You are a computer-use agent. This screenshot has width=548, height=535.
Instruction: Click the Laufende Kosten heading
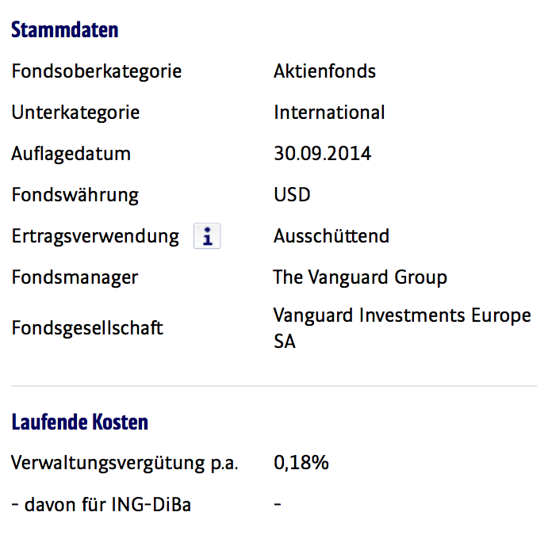pyautogui.click(x=80, y=422)
